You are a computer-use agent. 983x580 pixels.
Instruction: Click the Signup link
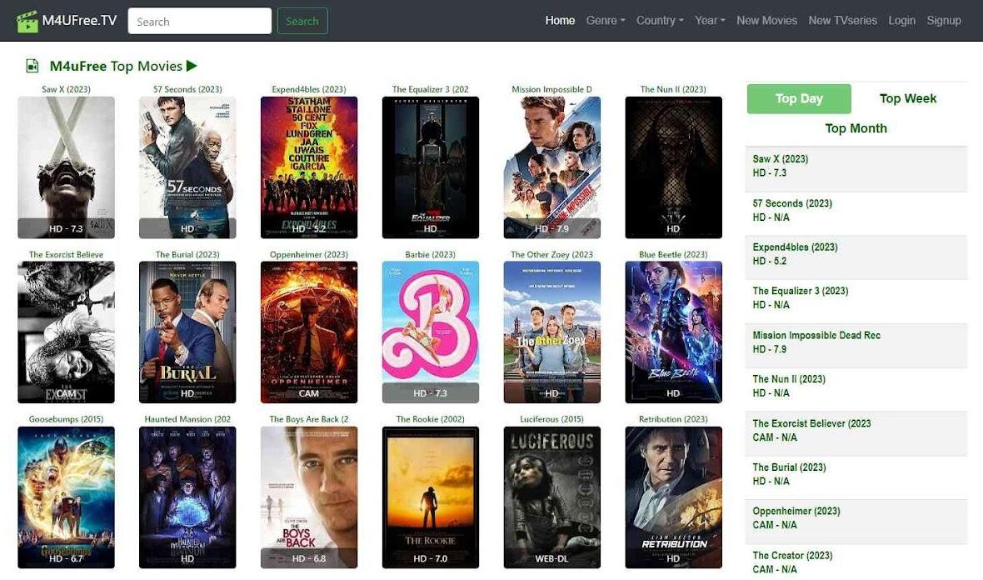click(944, 21)
